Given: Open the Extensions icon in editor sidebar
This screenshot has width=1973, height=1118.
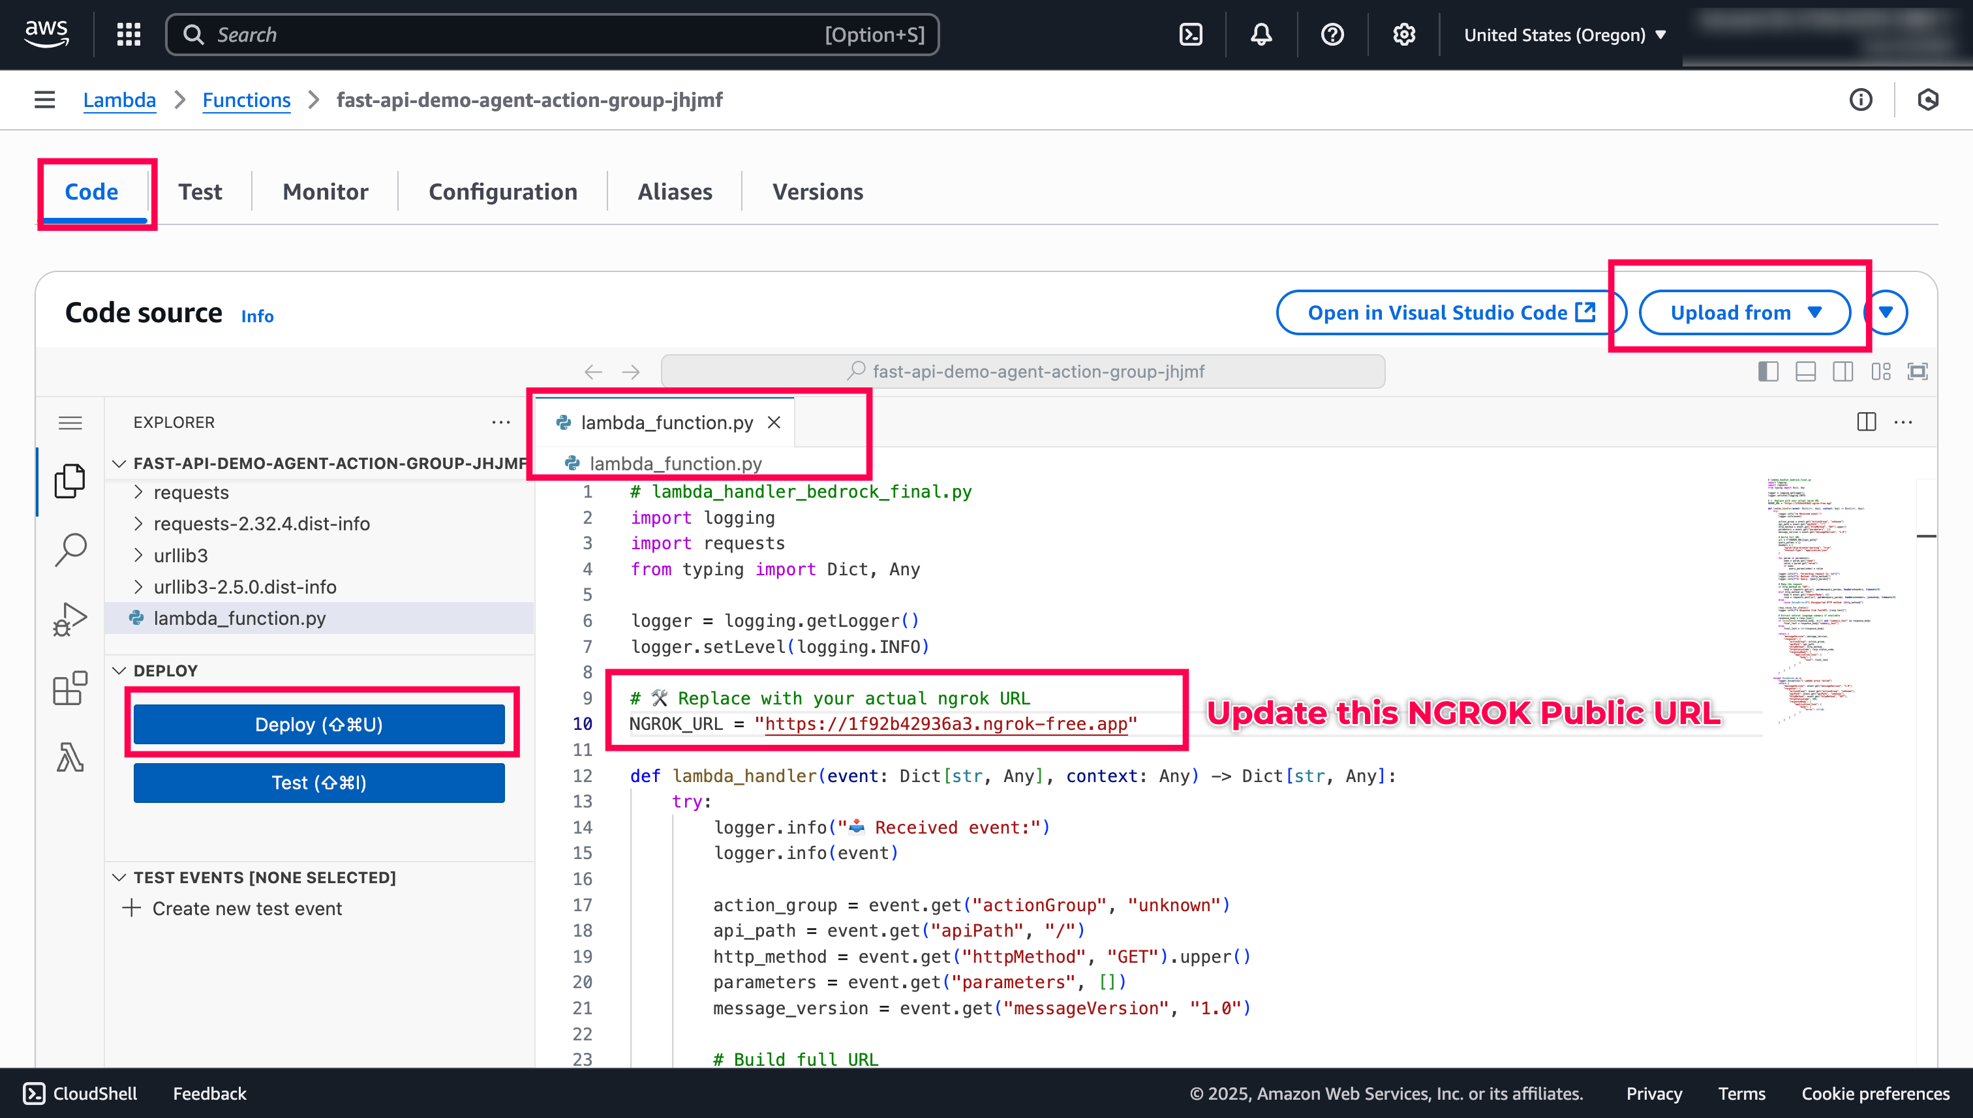Looking at the screenshot, I should (70, 688).
